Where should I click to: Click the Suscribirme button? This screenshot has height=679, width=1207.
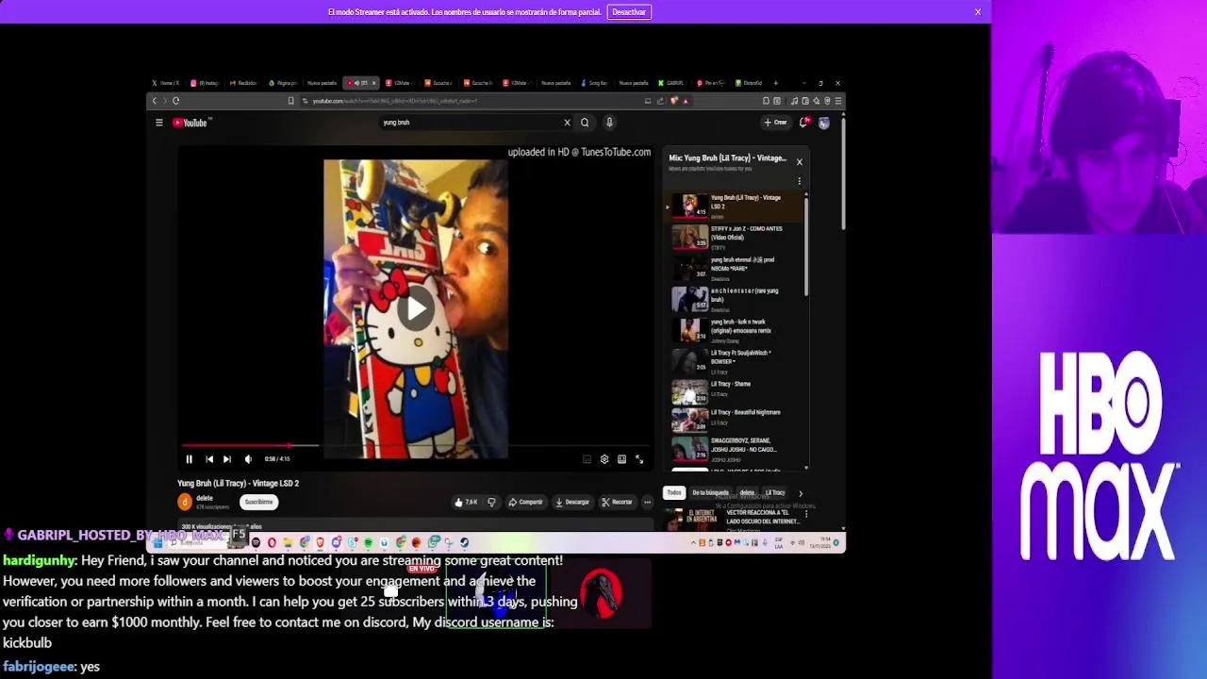[x=258, y=502]
